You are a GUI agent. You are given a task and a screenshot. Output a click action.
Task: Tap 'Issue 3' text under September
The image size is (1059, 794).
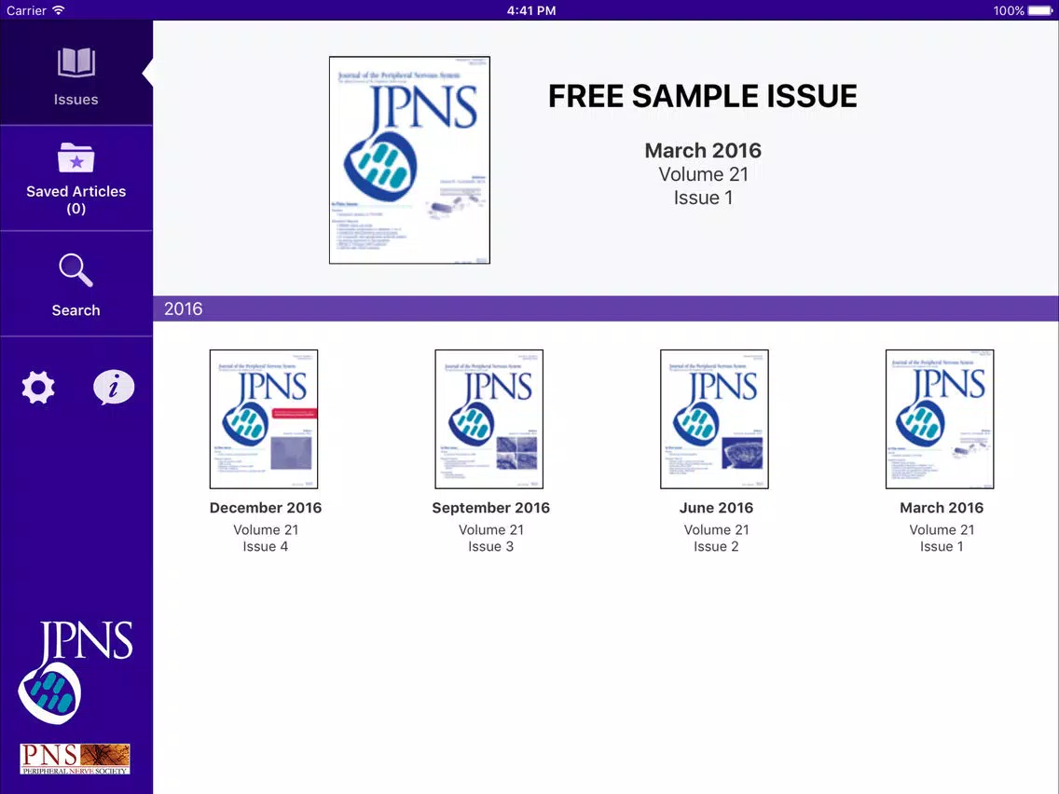tap(491, 546)
